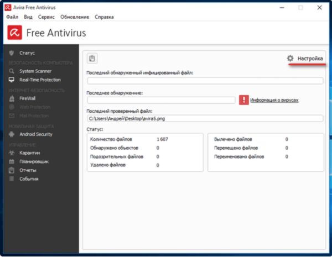This screenshot has width=332, height=257.
Task: Open Настройка settings
Action: [x=310, y=59]
